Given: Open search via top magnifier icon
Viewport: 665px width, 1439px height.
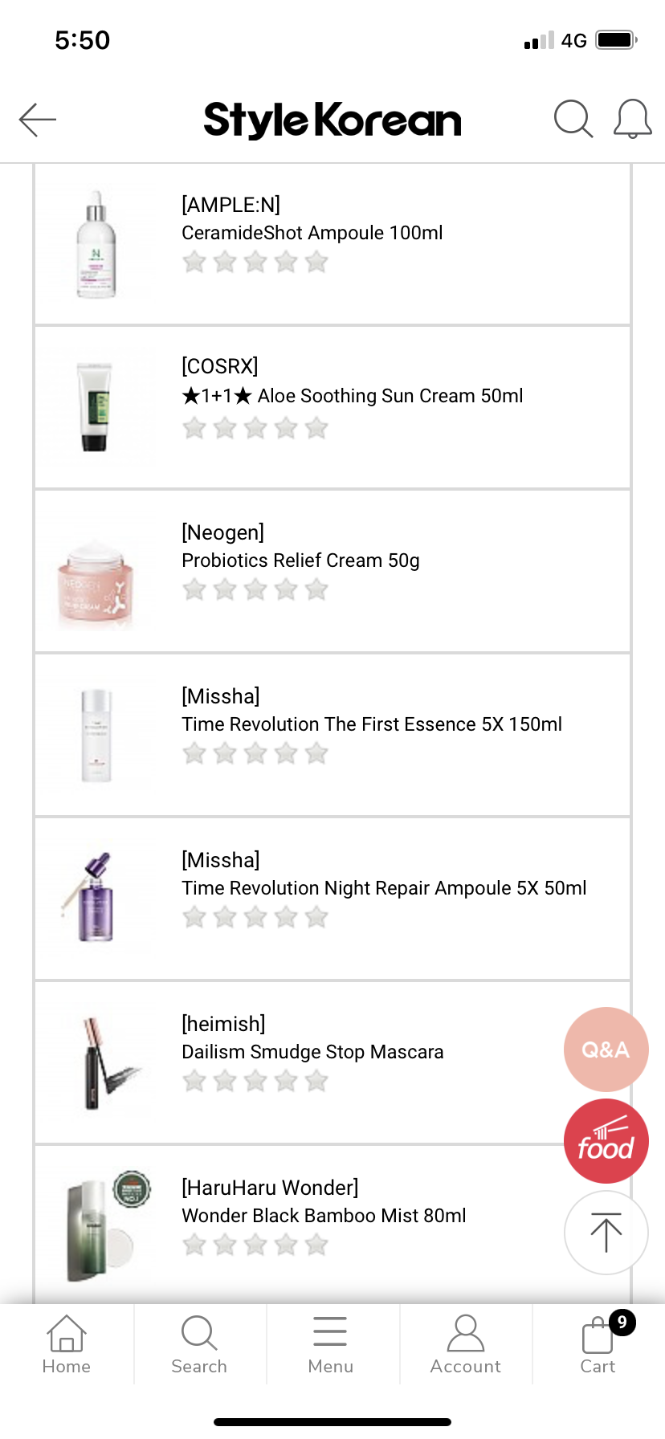Looking at the screenshot, I should [x=573, y=120].
